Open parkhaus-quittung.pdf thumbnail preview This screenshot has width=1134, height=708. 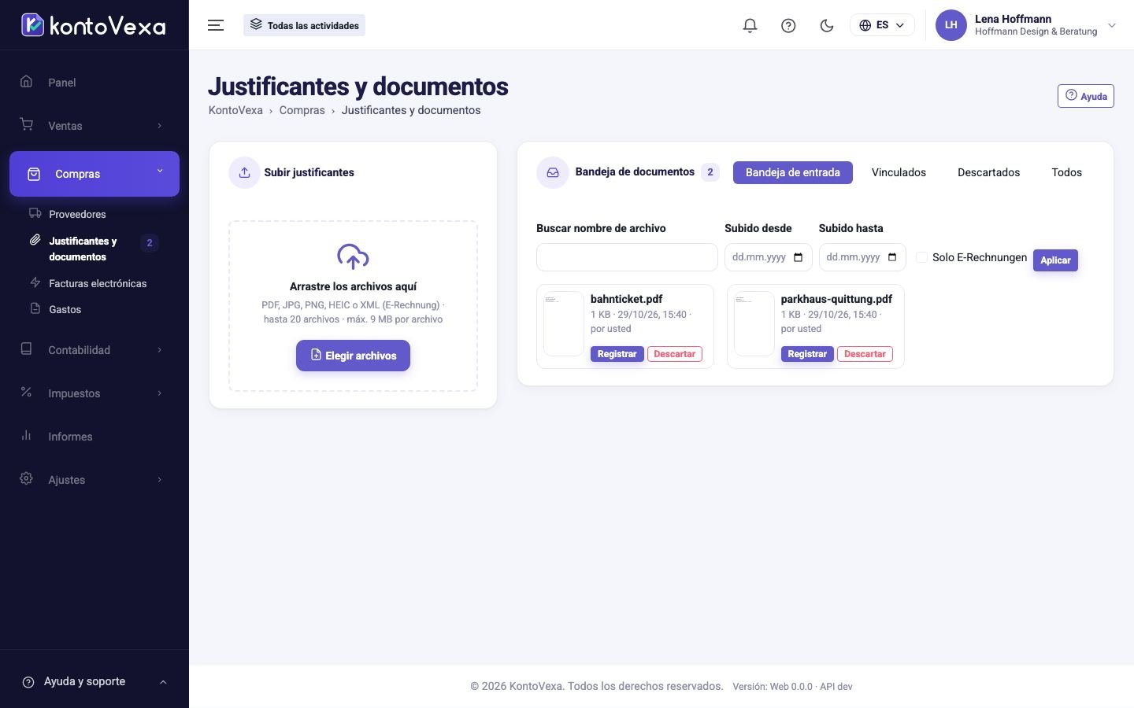point(754,324)
